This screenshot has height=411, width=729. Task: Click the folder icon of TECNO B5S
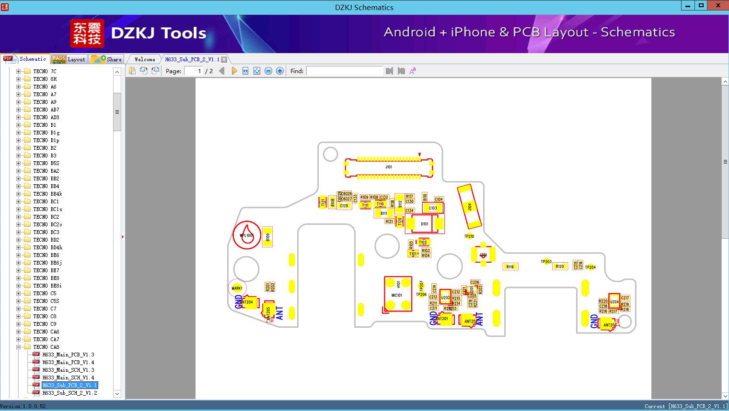pos(26,163)
